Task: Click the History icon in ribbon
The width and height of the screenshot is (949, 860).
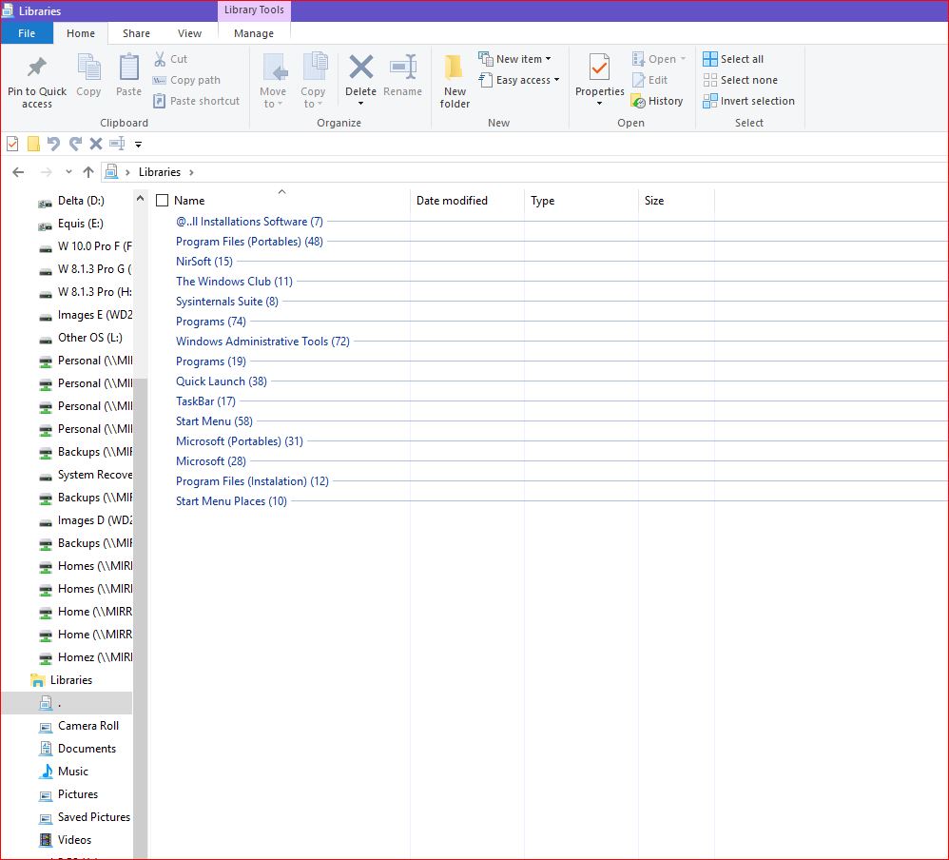Action: tap(657, 101)
